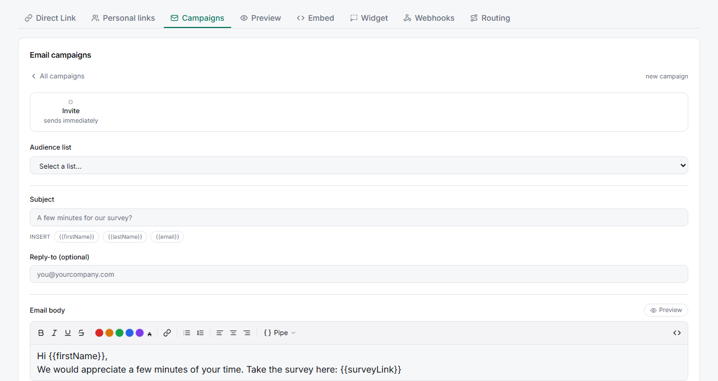Open the Routing tab
The image size is (718, 381).
click(x=490, y=18)
